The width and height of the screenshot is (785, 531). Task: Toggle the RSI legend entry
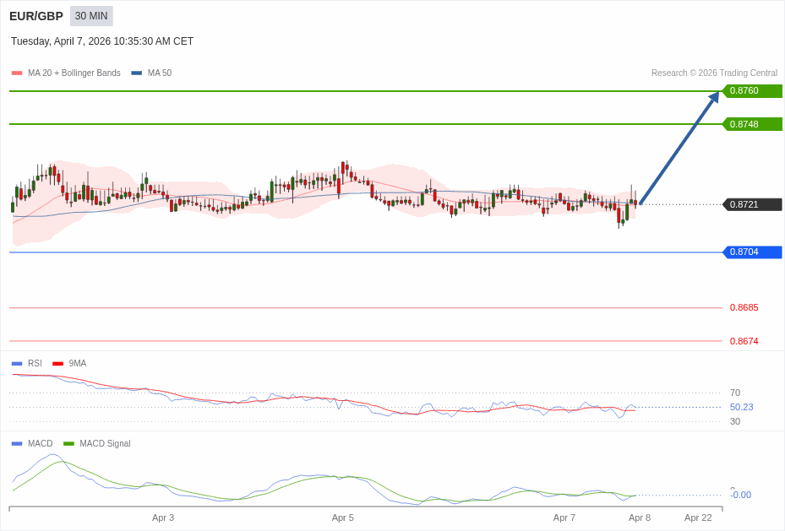[x=34, y=364]
